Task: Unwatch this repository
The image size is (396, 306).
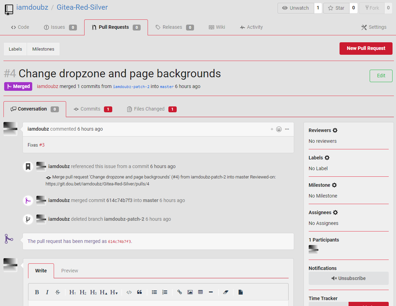Action: [296, 8]
